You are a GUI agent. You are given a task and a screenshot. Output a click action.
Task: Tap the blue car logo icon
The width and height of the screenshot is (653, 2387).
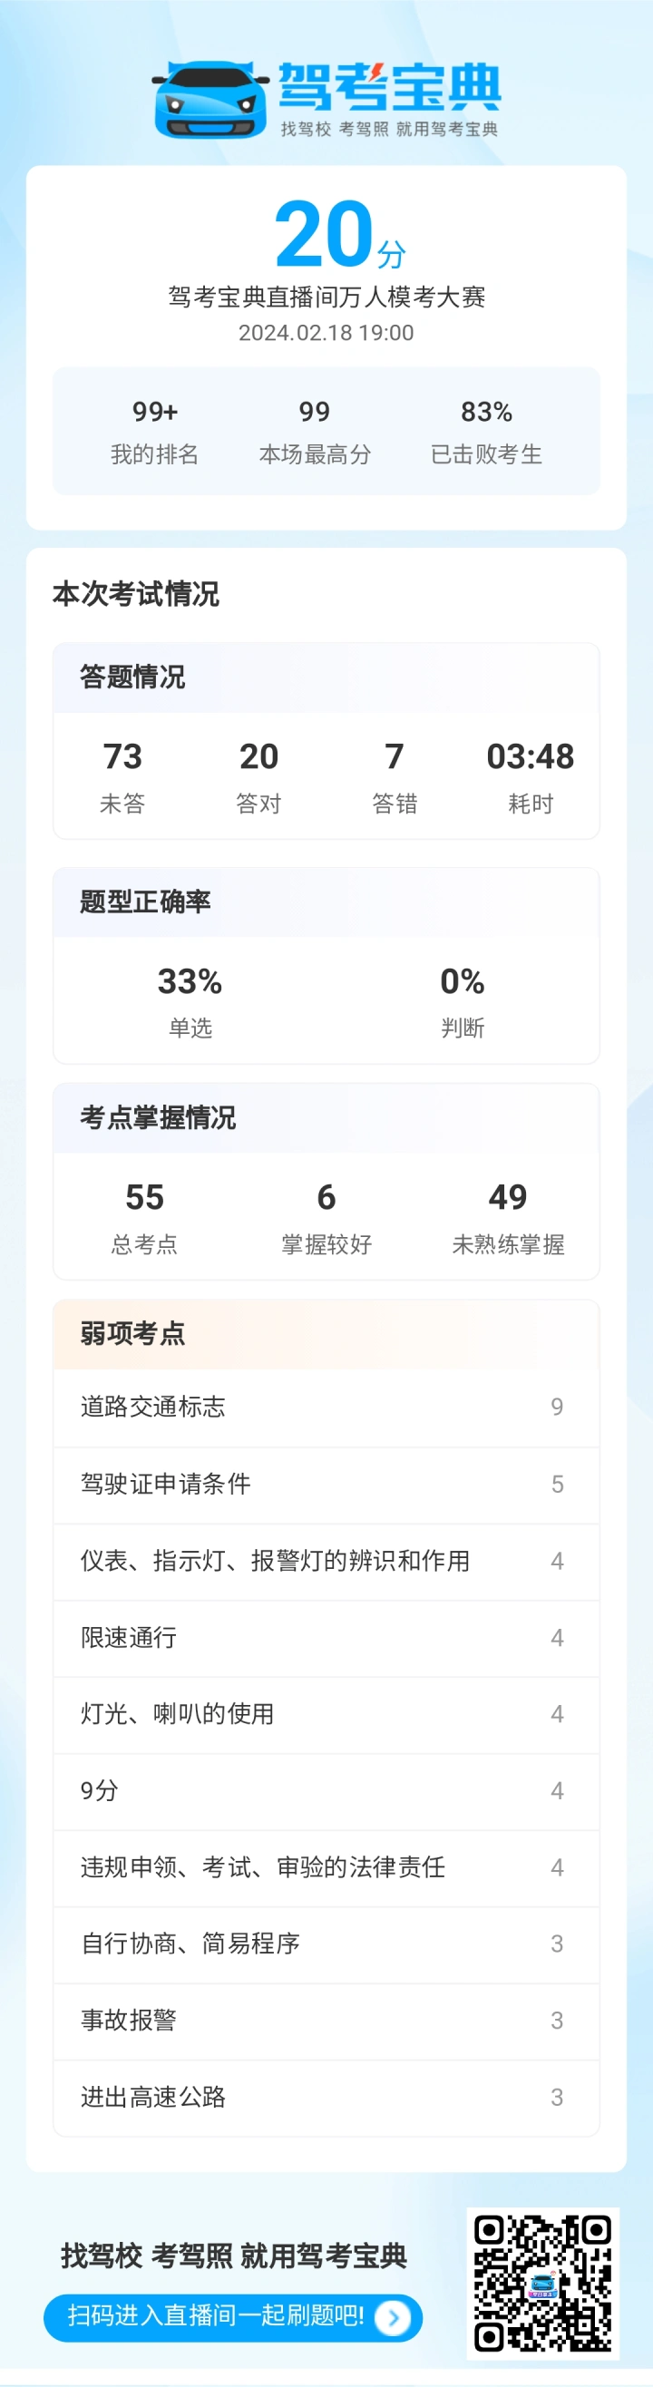[x=210, y=100]
